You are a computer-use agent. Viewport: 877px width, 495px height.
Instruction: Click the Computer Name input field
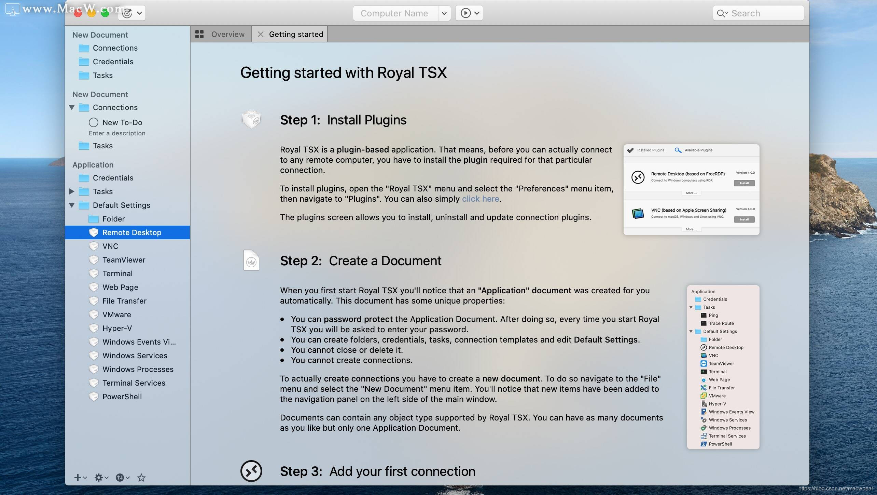(395, 13)
